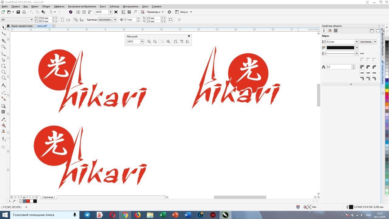Choose the round corners outline option

pos(368,67)
